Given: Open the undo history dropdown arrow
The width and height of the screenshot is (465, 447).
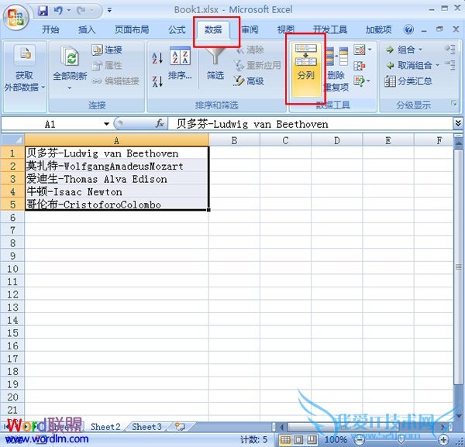Looking at the screenshot, I should (69, 11).
